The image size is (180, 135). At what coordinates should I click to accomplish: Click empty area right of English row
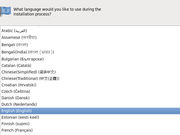click(112, 111)
